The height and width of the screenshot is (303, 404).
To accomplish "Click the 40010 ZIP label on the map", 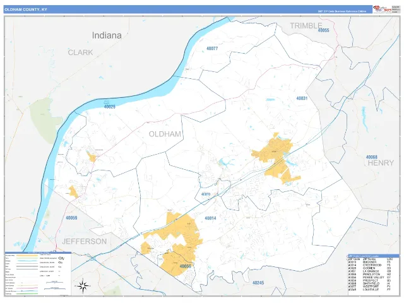I will 206,194.
